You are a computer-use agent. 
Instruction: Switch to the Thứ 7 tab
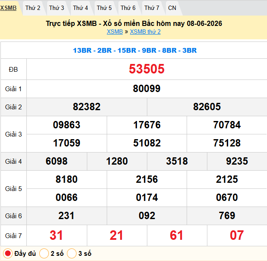pos(152,8)
